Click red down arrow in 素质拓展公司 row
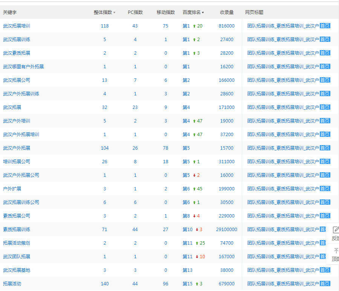This screenshot has width=339, height=291. (194, 216)
